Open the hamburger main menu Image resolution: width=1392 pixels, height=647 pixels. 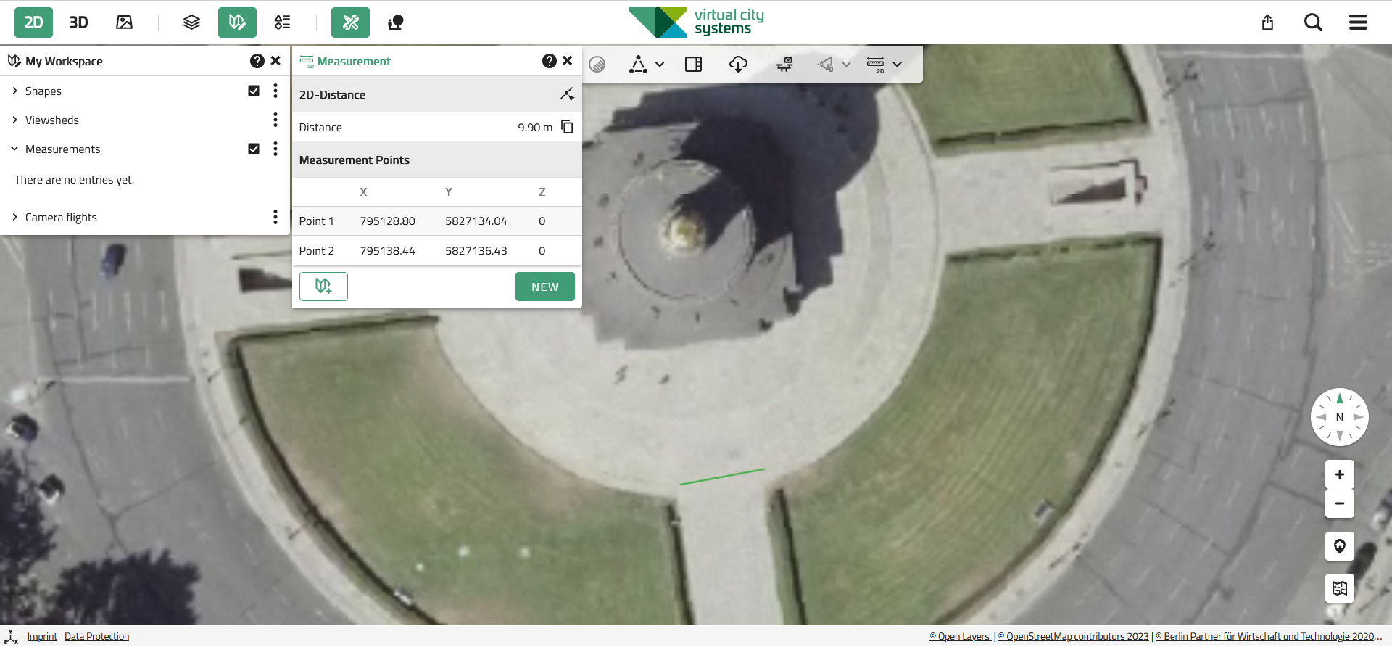(1358, 22)
